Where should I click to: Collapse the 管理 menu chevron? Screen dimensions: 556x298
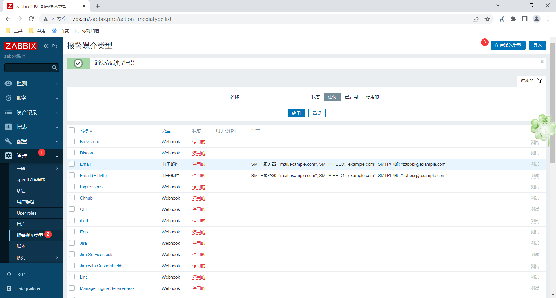click(x=57, y=157)
